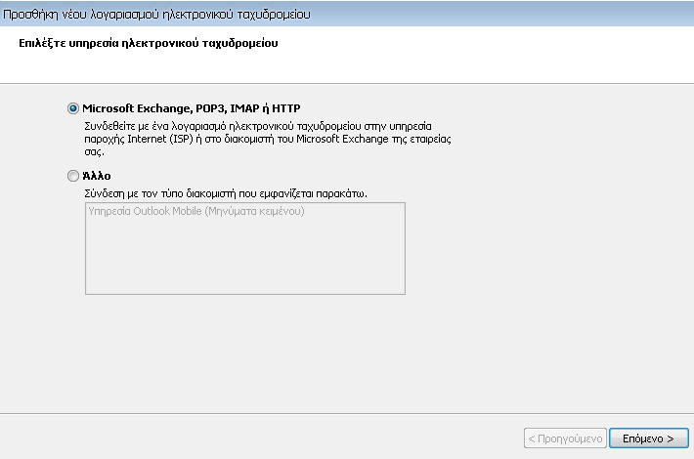This screenshot has height=459, width=694.
Task: Select Υπηρεσία Outlook Mobile (Μηνύματα κειμένου) list entry
Action: tap(196, 211)
